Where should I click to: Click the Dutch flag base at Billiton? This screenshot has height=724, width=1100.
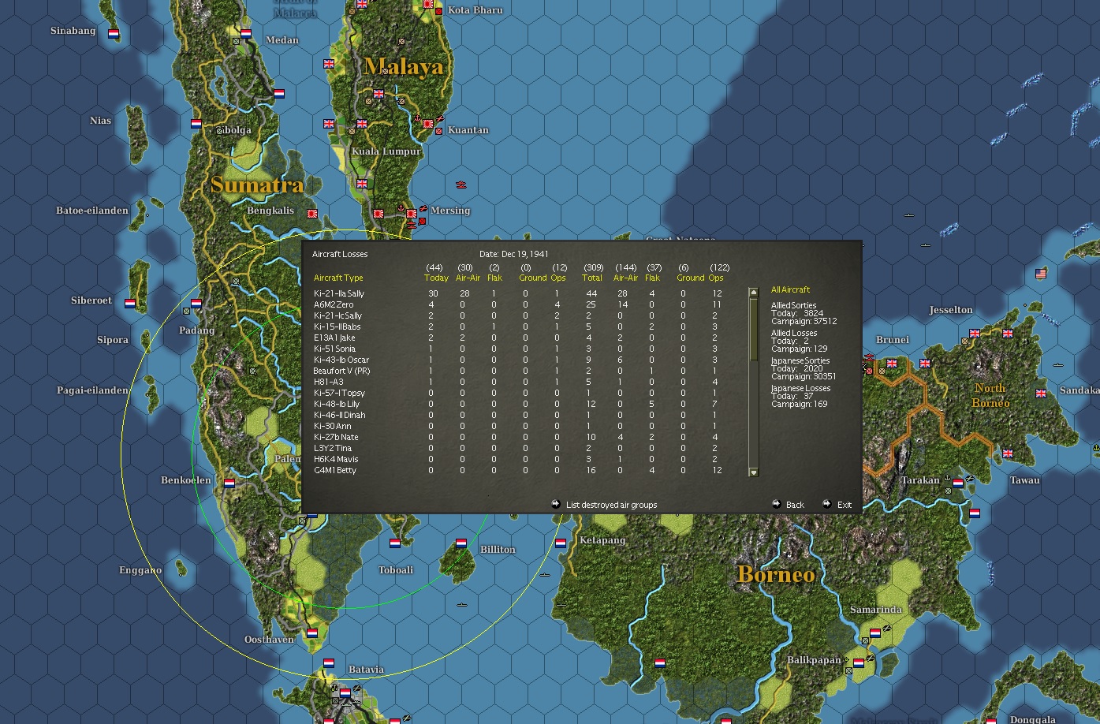pos(461,543)
